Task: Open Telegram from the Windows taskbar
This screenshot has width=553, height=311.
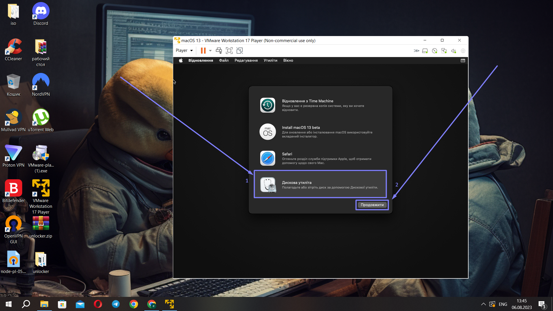Action: coord(116,304)
